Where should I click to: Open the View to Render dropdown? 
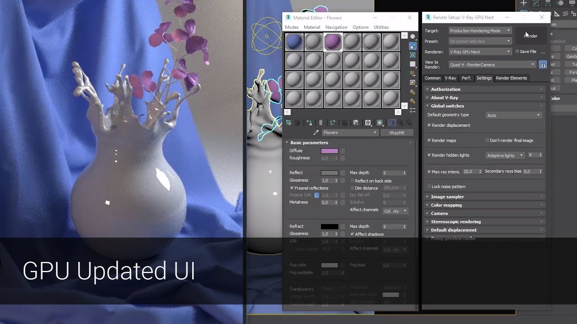tap(492, 65)
